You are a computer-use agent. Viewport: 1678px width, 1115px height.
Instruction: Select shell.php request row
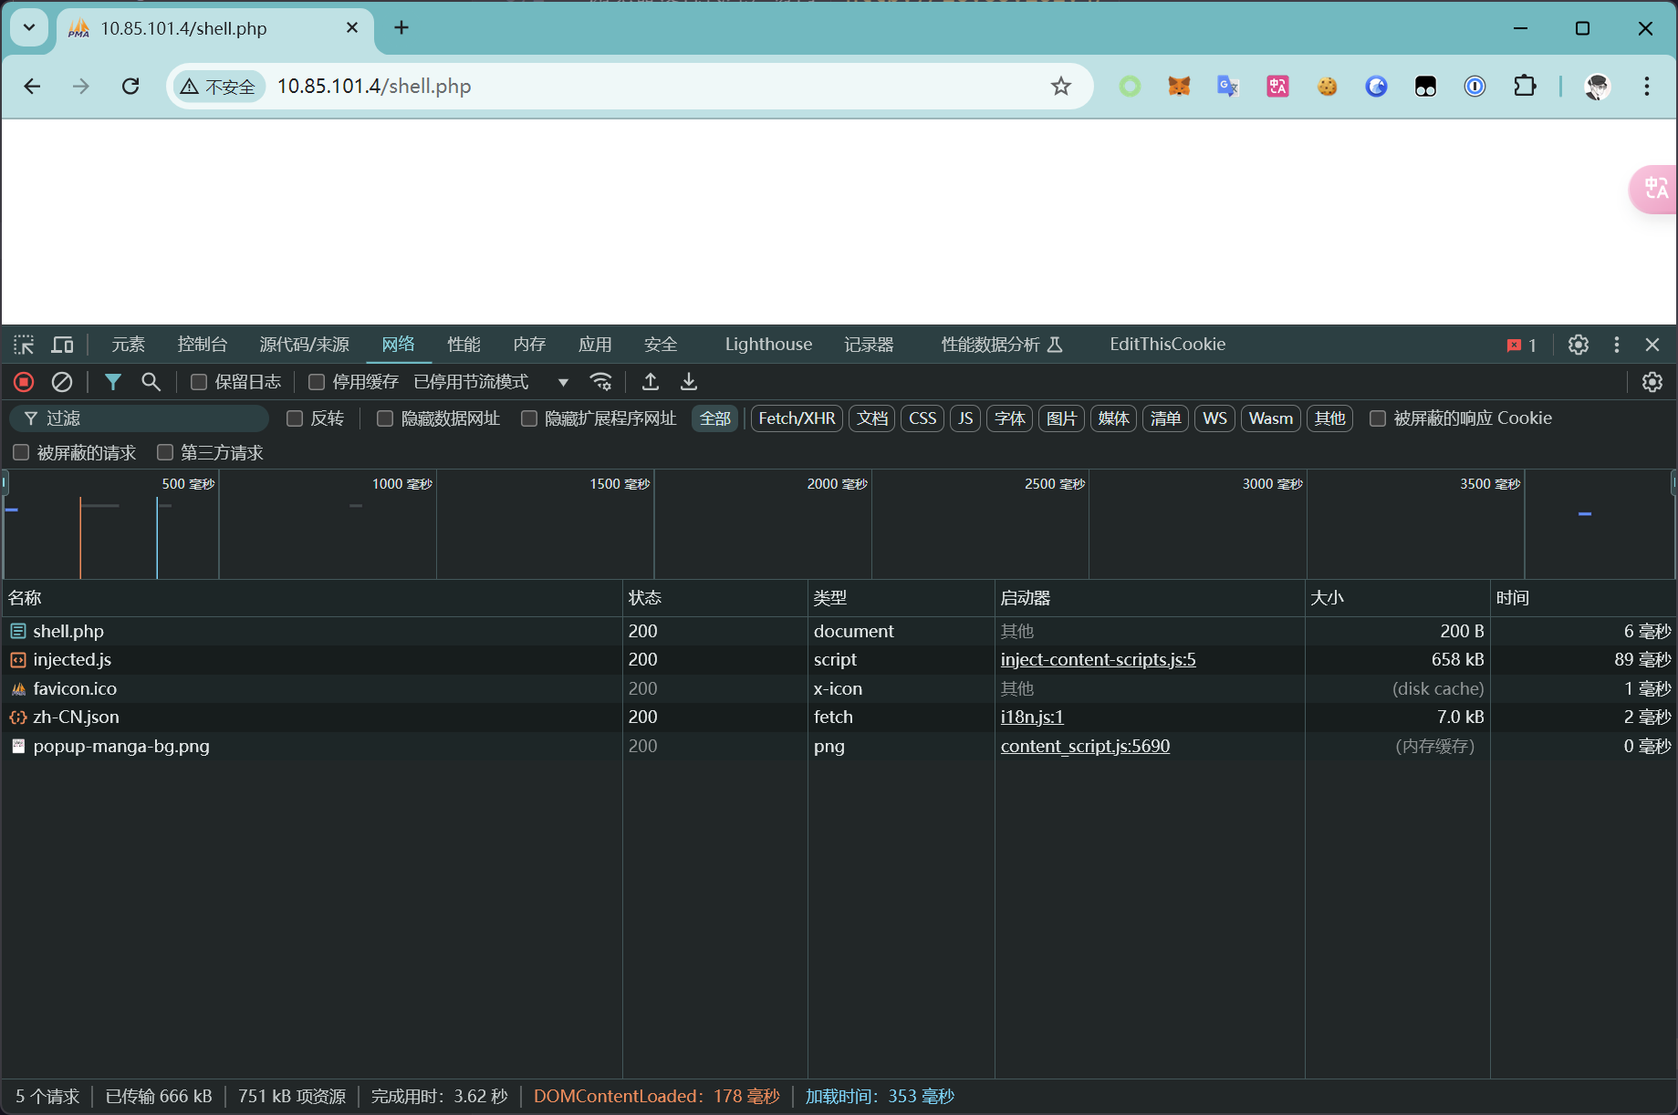click(x=839, y=631)
